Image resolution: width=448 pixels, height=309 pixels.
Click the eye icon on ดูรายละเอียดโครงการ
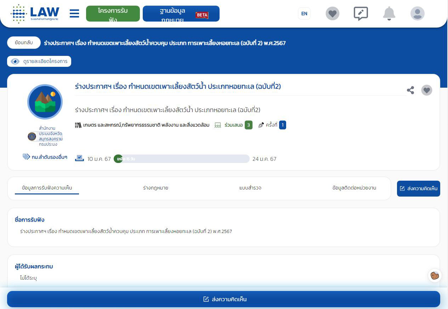pos(15,61)
